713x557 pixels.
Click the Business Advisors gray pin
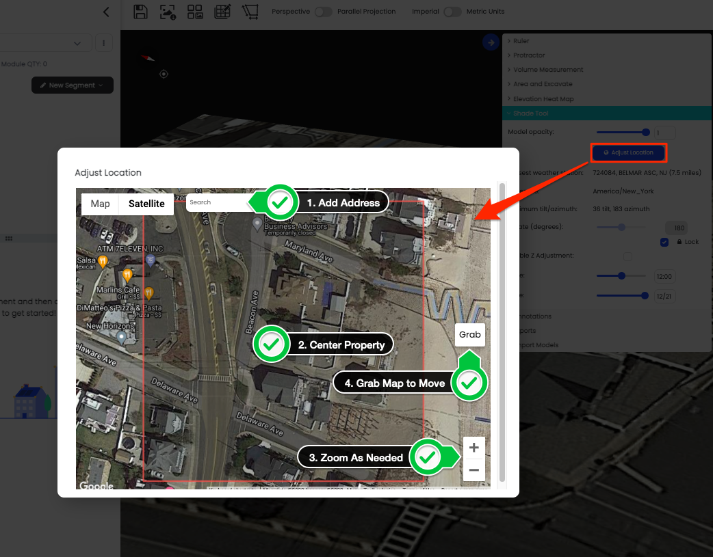pos(257,223)
